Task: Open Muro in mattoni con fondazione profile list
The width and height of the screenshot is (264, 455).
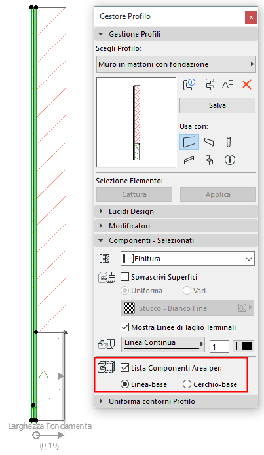Action: [176, 64]
